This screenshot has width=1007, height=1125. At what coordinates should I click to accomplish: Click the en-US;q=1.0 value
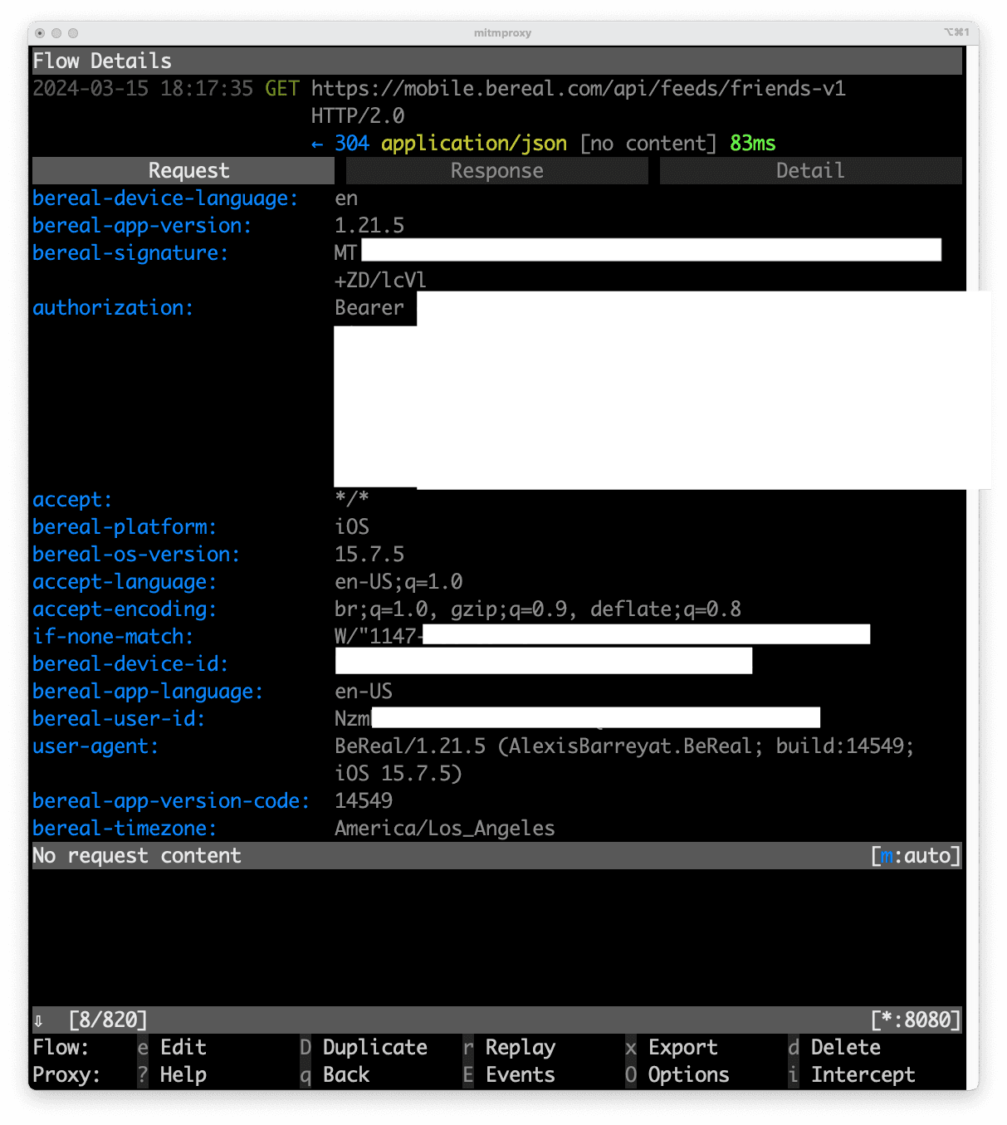point(398,582)
